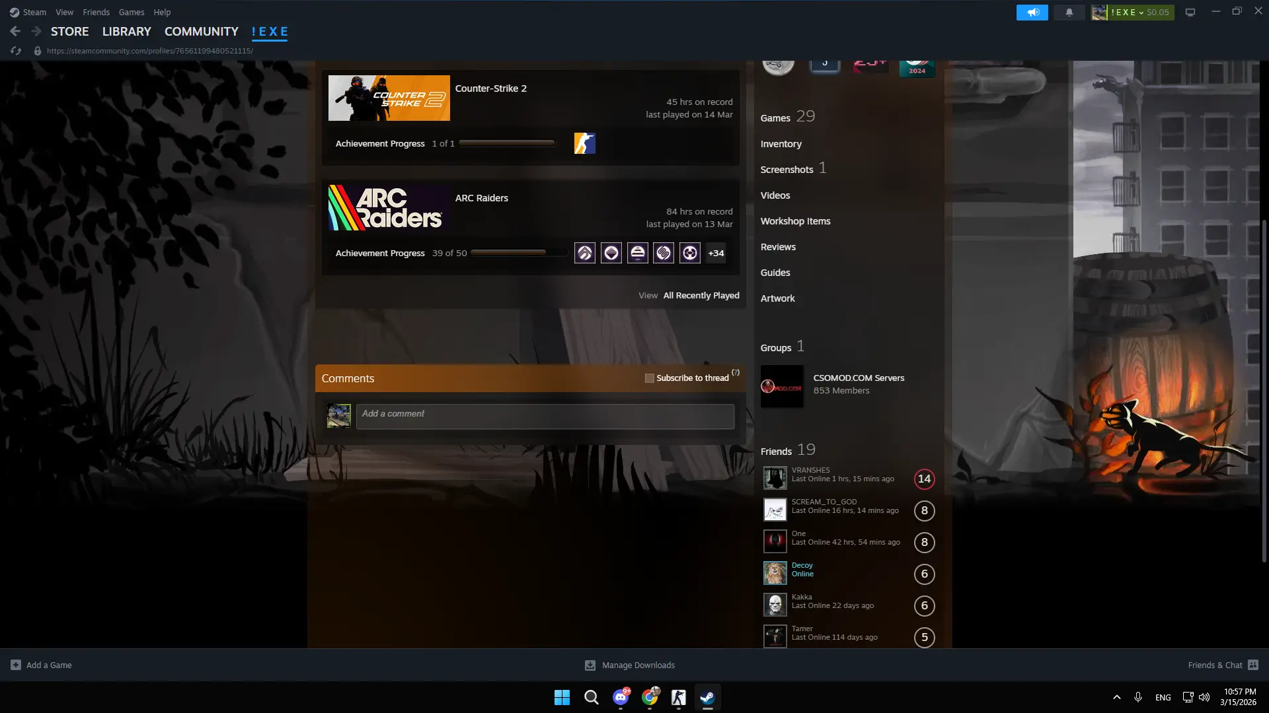Open Decoy's friend avatar
The image size is (1269, 713).
point(775,573)
